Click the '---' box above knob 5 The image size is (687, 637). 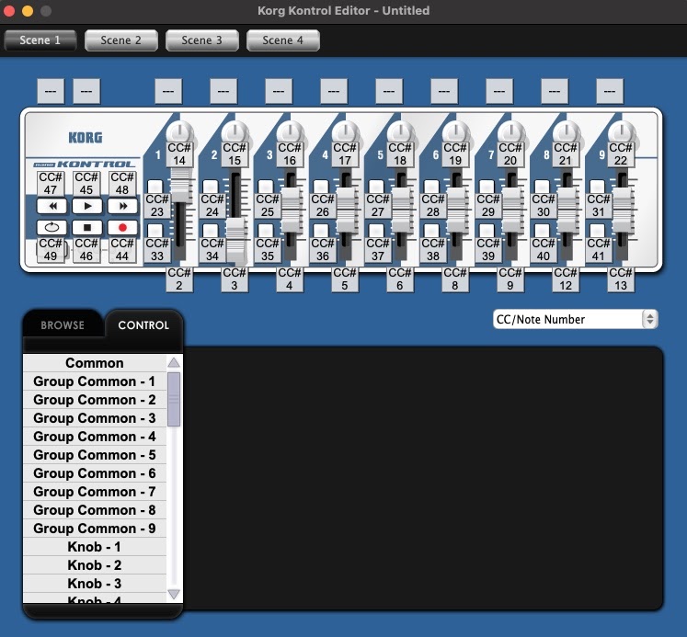[x=389, y=91]
